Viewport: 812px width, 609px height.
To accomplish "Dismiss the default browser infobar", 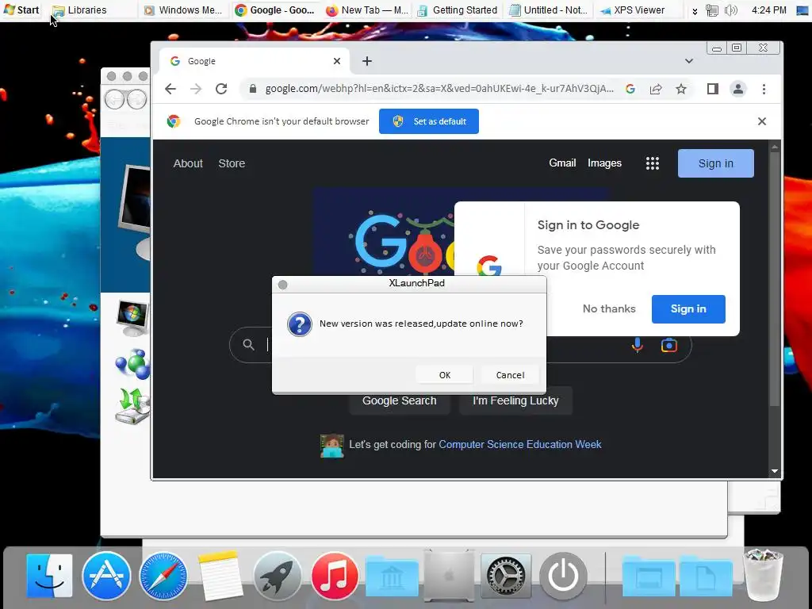I will [x=762, y=121].
